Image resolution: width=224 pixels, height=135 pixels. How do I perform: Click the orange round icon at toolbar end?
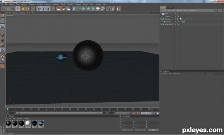[x=119, y=9]
